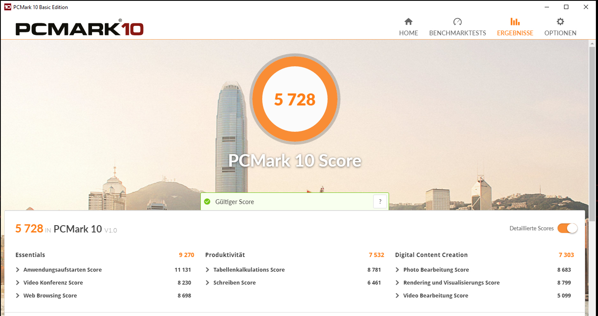Click the PCMark 10 logo
Image resolution: width=598 pixels, height=316 pixels.
click(80, 28)
